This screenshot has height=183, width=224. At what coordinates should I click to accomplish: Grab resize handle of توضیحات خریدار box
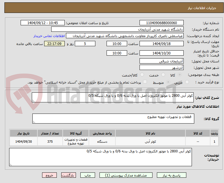pyautogui.click(x=11, y=165)
